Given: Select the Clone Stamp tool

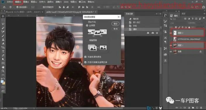Looking at the screenshot, I should pos(3,40).
